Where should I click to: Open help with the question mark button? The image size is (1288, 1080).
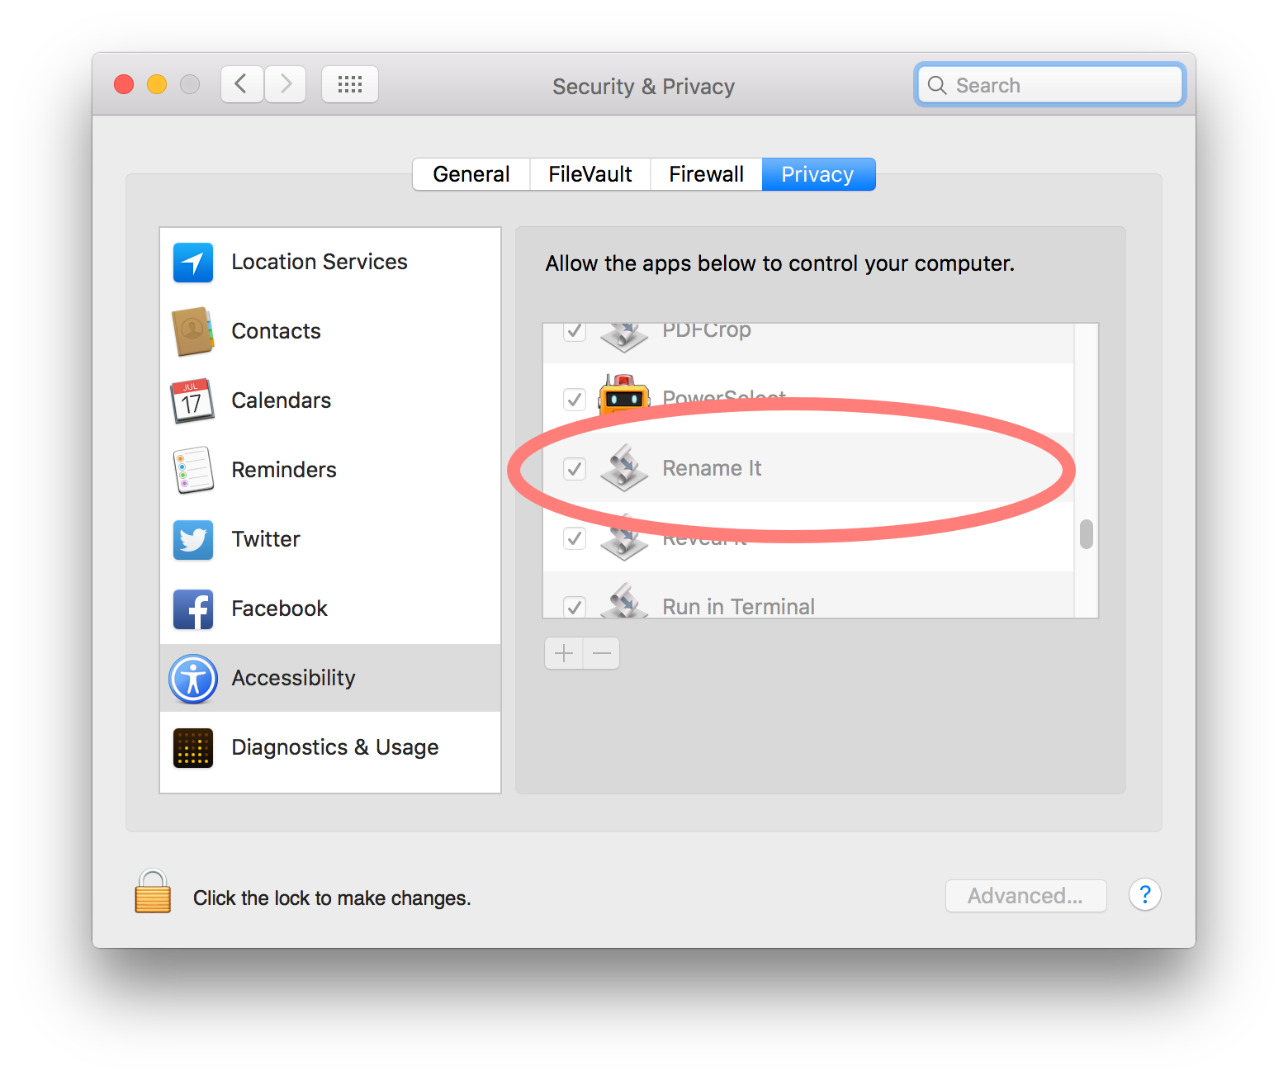[x=1144, y=894]
